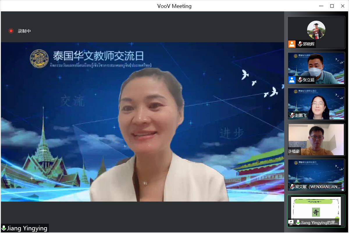
Task: Click the name label 许植豪
Action: (294, 151)
